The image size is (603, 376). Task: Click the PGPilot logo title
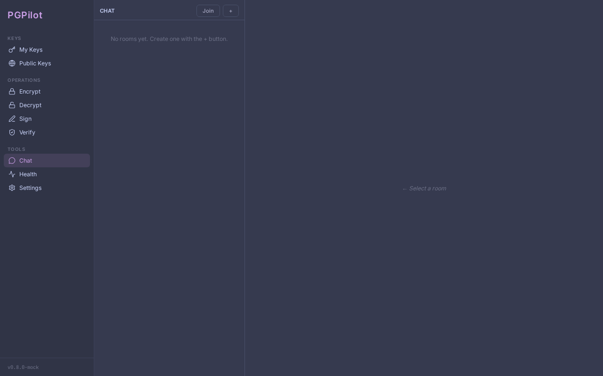(x=25, y=15)
